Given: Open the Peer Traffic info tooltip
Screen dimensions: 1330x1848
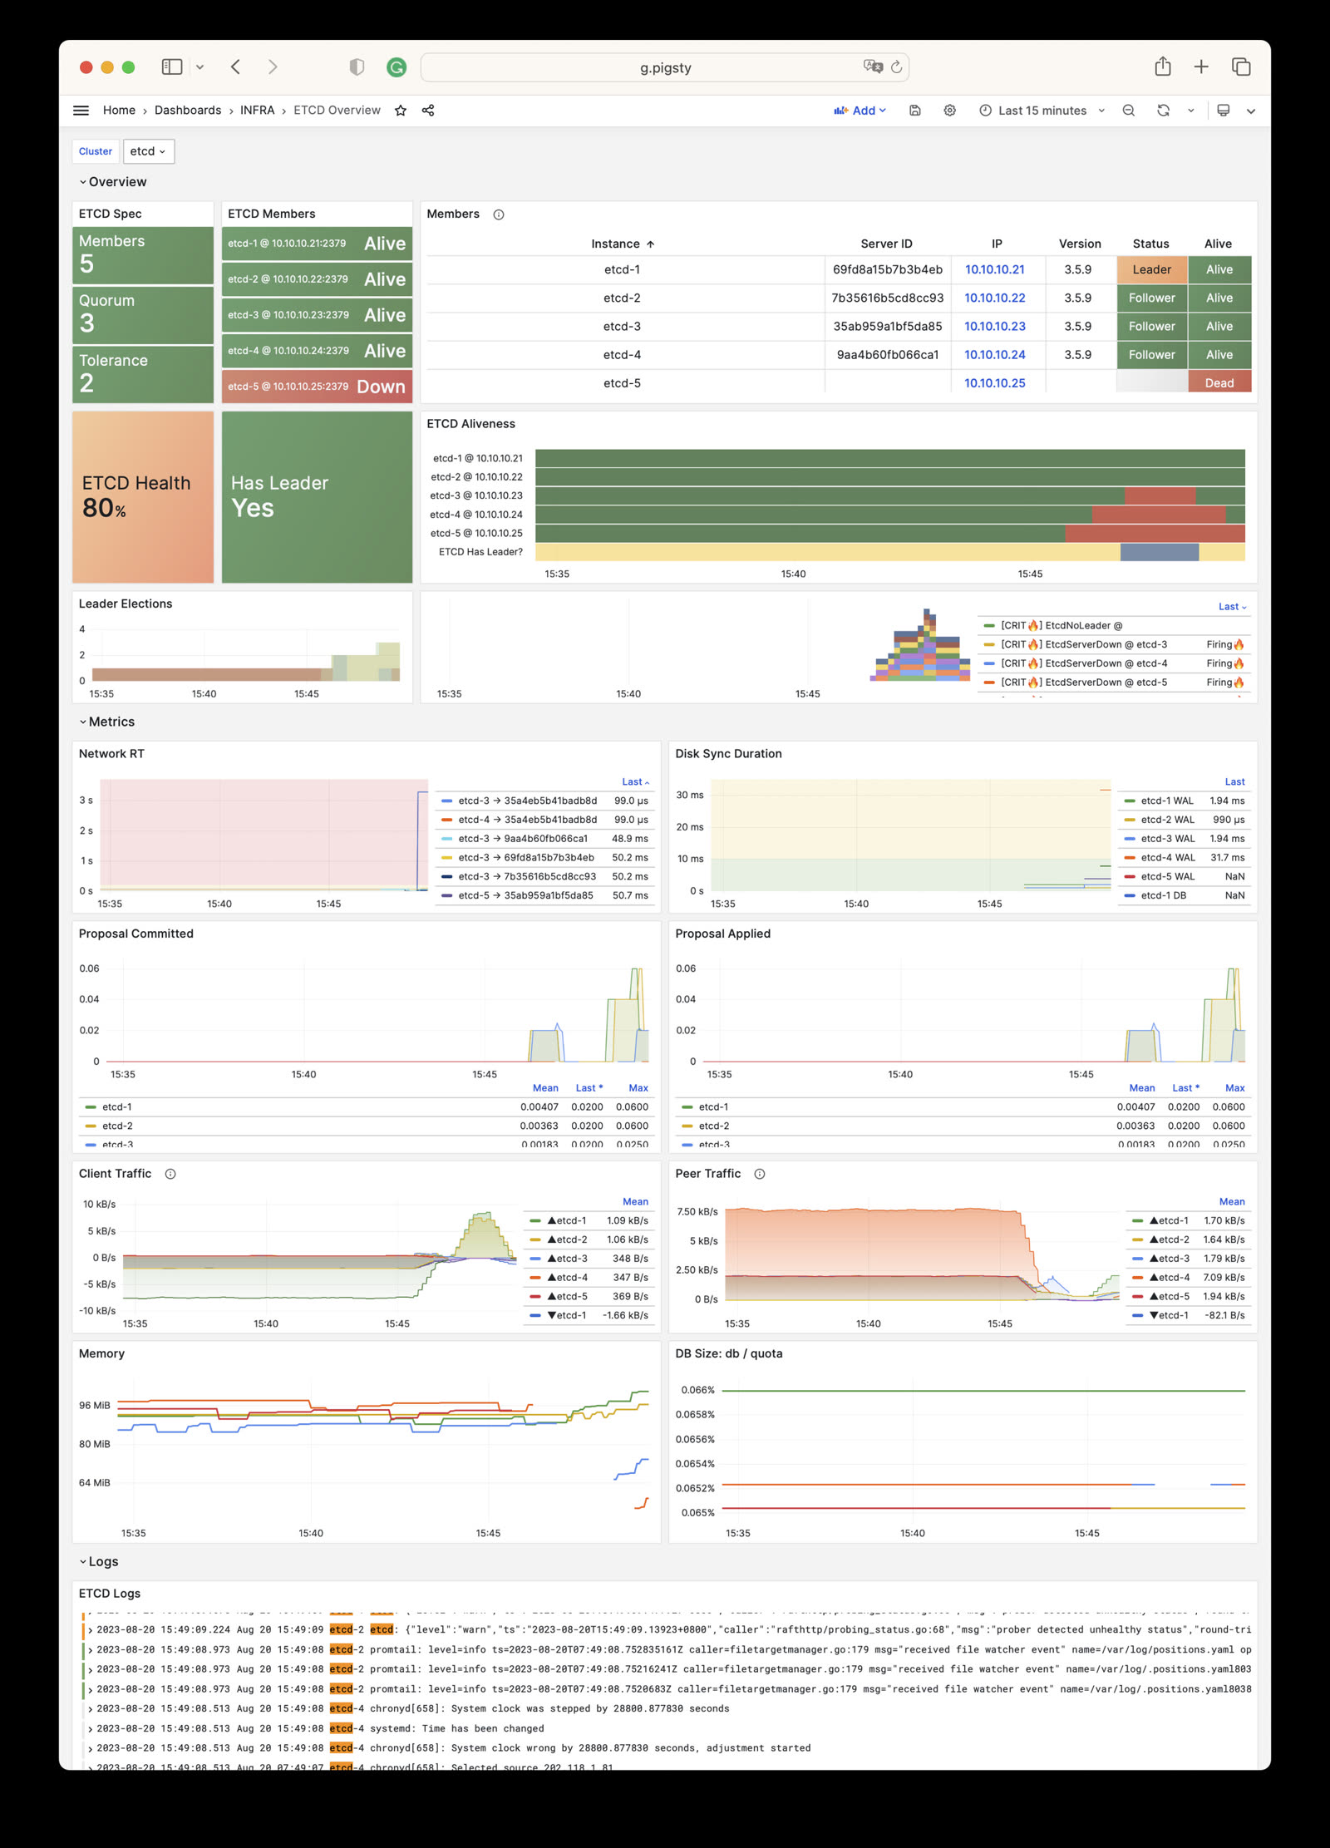Looking at the screenshot, I should [x=759, y=1174].
